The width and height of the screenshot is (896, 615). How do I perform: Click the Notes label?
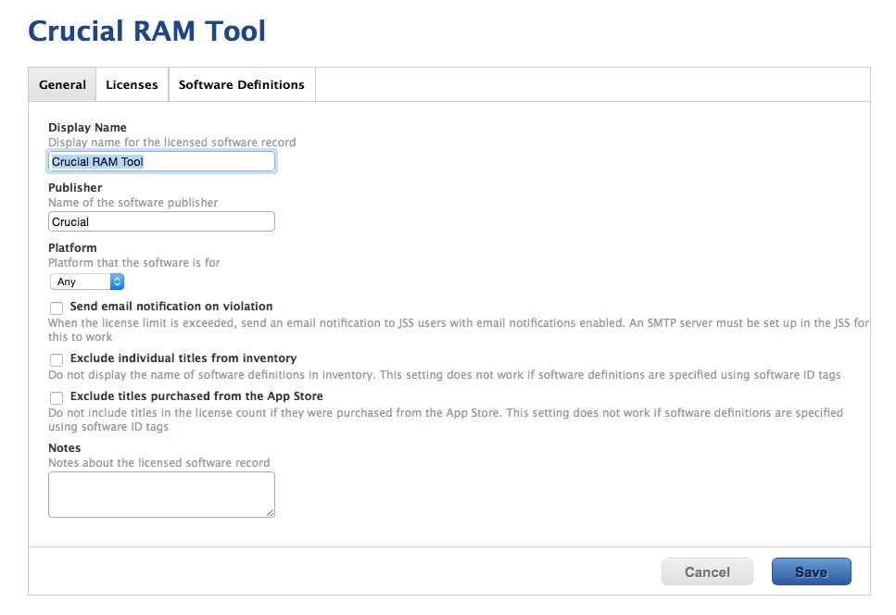[65, 447]
